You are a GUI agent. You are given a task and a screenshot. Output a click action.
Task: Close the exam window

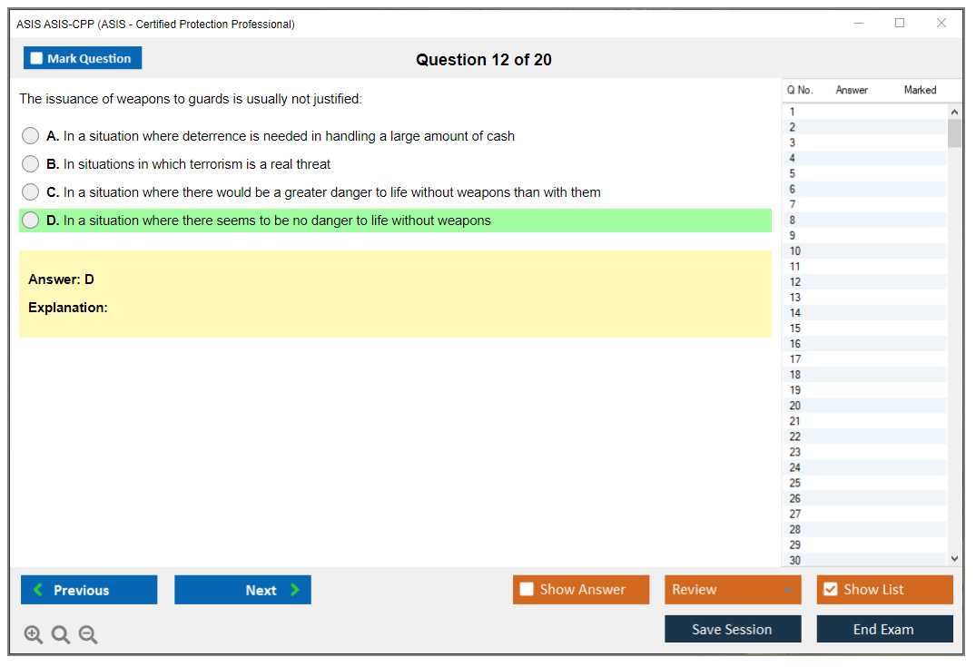[941, 24]
